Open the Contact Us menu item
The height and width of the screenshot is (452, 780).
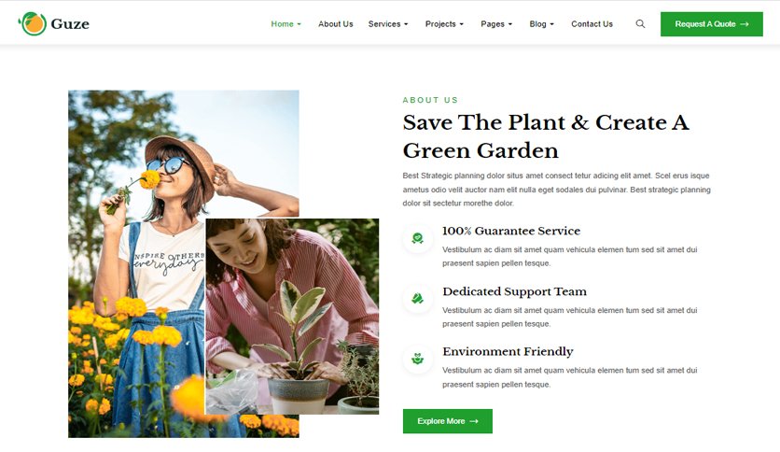coord(592,24)
